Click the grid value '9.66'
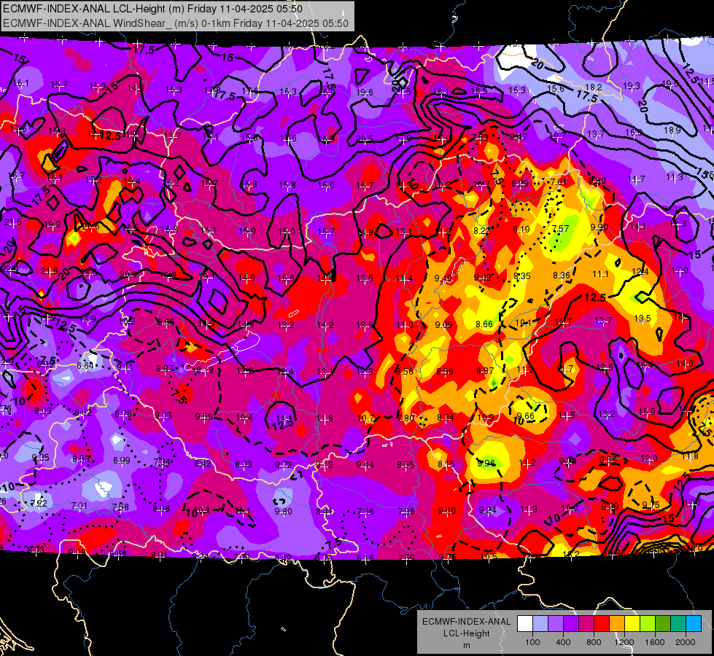 click(526, 415)
